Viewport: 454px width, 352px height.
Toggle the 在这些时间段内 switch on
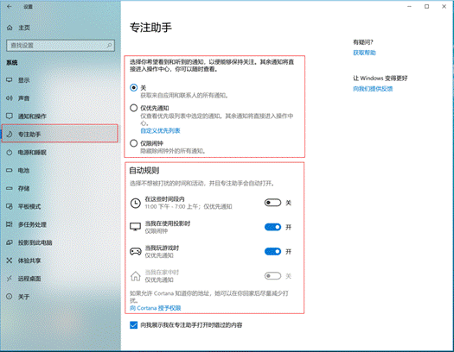point(272,203)
